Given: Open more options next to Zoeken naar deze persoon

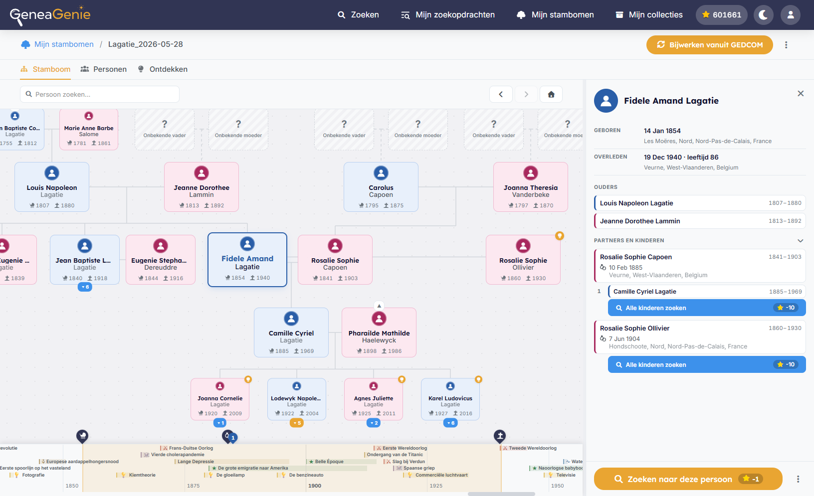Looking at the screenshot, I should click(798, 479).
